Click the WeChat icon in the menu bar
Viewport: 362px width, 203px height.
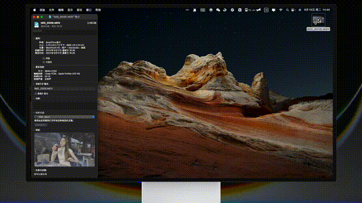point(218,10)
